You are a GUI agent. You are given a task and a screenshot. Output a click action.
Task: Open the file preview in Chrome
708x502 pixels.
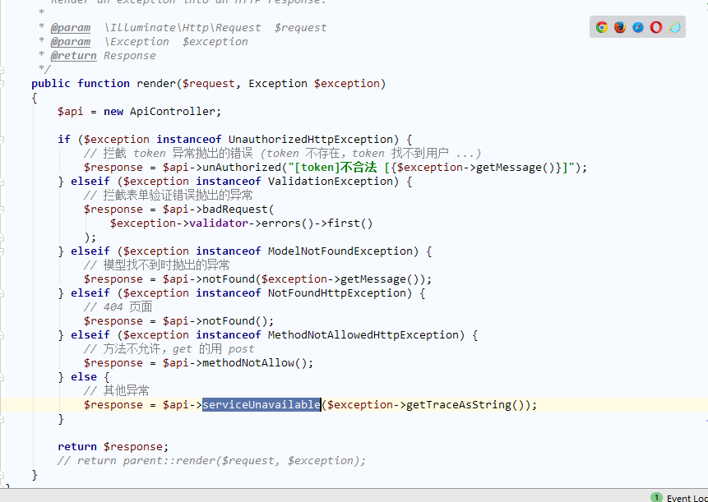point(601,27)
